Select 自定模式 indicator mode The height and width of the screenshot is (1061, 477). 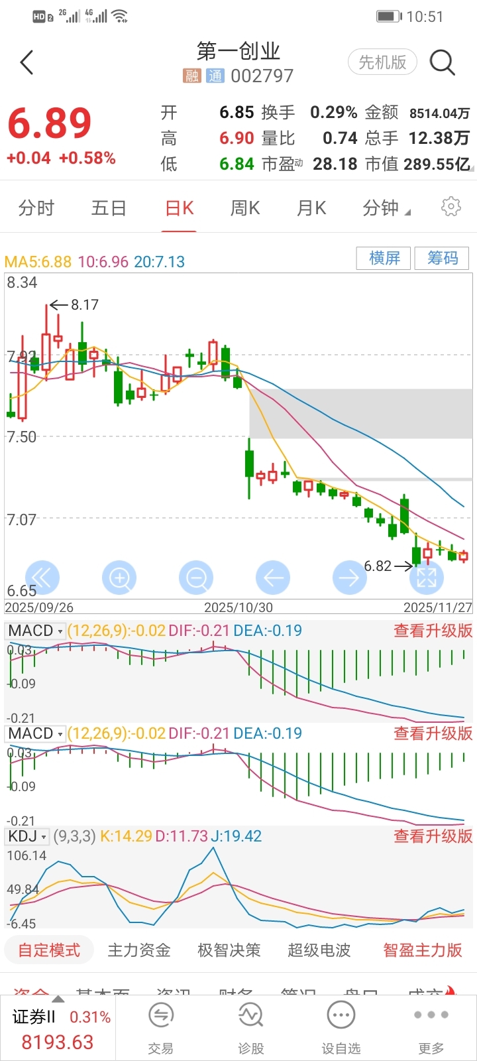[x=49, y=950]
